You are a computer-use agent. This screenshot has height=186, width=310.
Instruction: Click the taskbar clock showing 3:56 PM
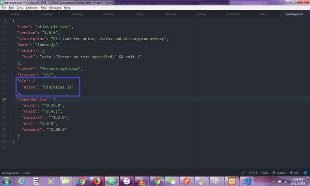(297, 181)
